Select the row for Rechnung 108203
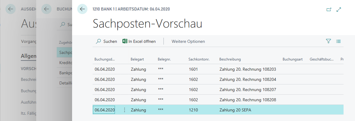Screen dimensions: 355x121 247,69
